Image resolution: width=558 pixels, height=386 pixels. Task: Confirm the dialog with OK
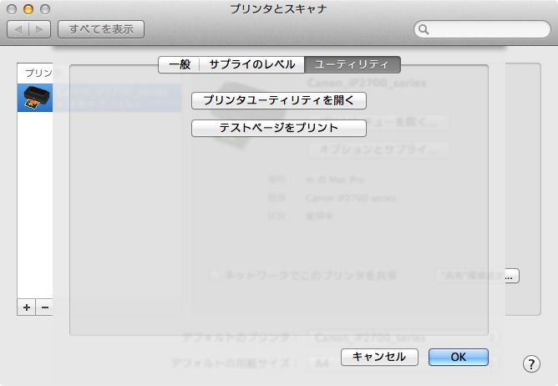pyautogui.click(x=458, y=357)
